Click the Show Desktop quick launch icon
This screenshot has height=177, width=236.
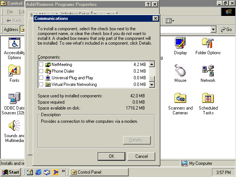tap(29, 172)
